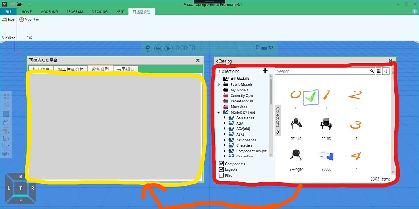Select All Models in the collections tree
The image size is (419, 209).
point(240,79)
